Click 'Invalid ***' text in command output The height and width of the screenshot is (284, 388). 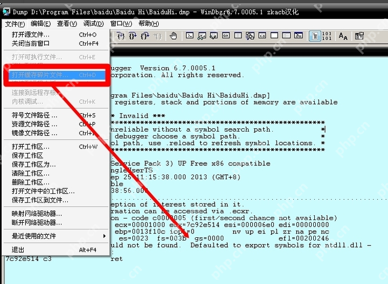142,115
